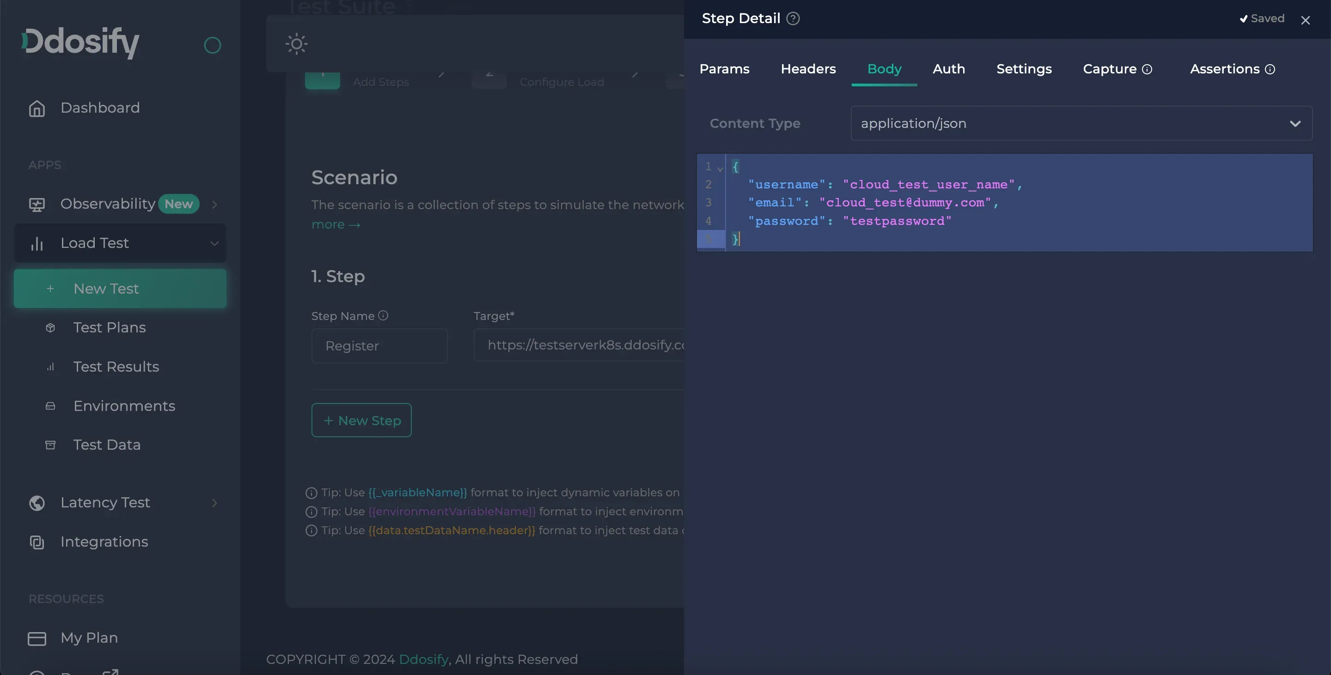Open the Content Type dropdown
Image resolution: width=1331 pixels, height=675 pixels.
(x=1081, y=123)
